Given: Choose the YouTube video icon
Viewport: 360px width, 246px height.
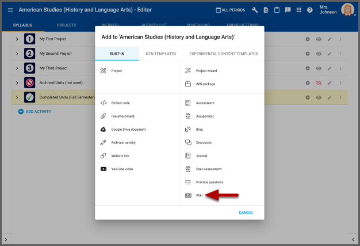Looking at the screenshot, I should pos(104,169).
